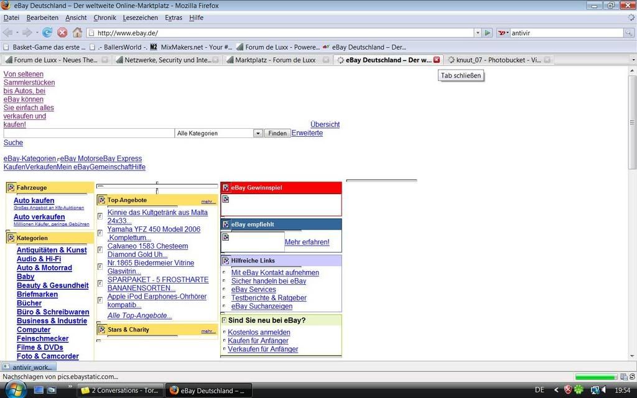The height and width of the screenshot is (398, 637).
Task: Close the Marktplatz - Forum de Luxx tab
Action: [x=326, y=60]
